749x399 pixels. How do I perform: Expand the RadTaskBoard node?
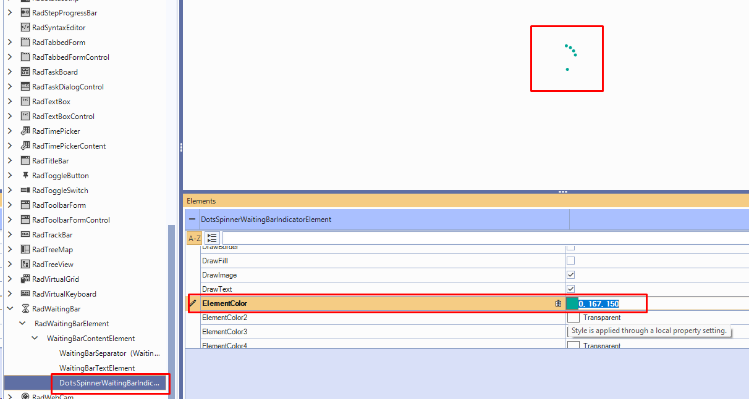10,72
